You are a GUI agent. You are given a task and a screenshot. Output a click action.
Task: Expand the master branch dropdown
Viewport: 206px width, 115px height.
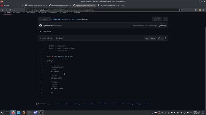coord(44,19)
